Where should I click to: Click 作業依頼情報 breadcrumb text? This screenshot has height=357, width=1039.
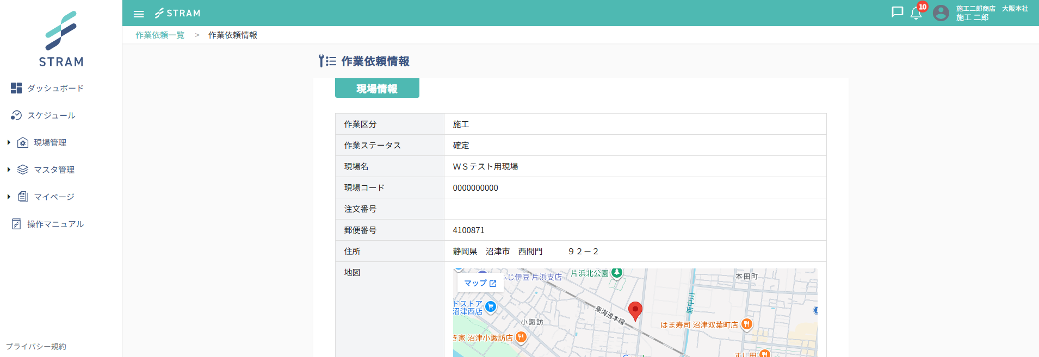[233, 35]
